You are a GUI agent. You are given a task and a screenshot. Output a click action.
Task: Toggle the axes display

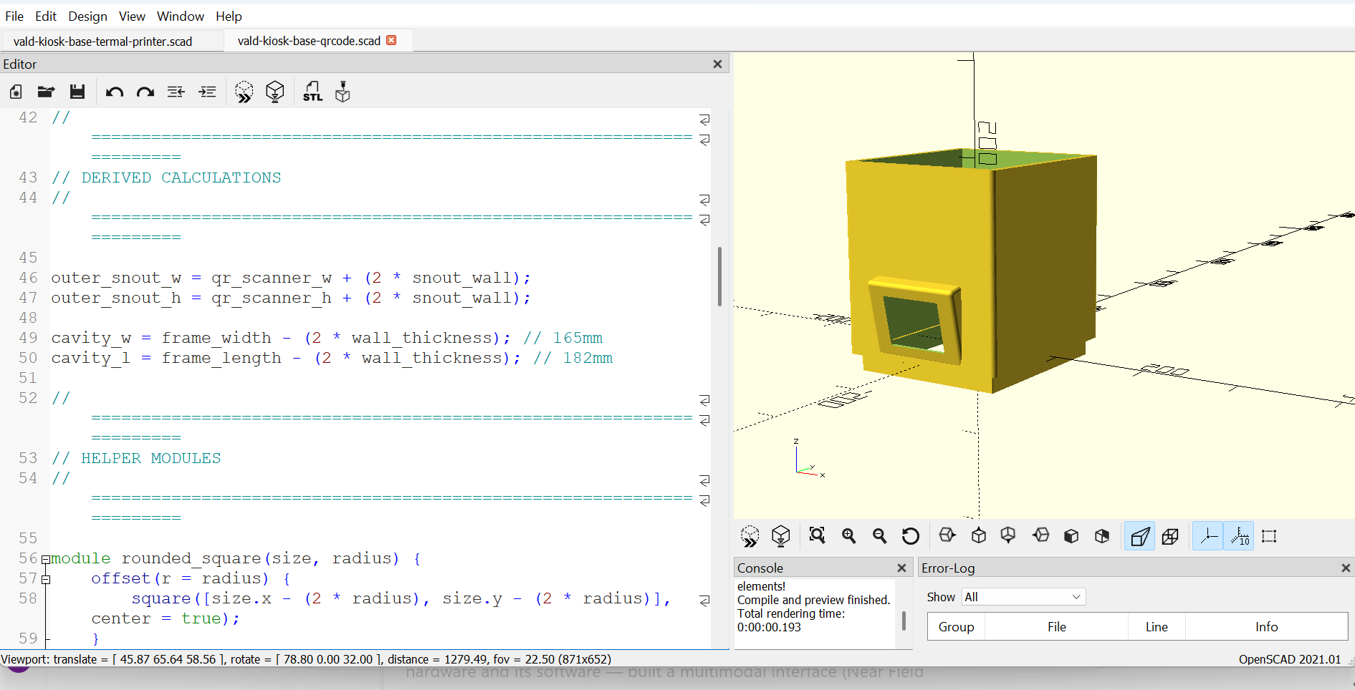tap(1208, 536)
